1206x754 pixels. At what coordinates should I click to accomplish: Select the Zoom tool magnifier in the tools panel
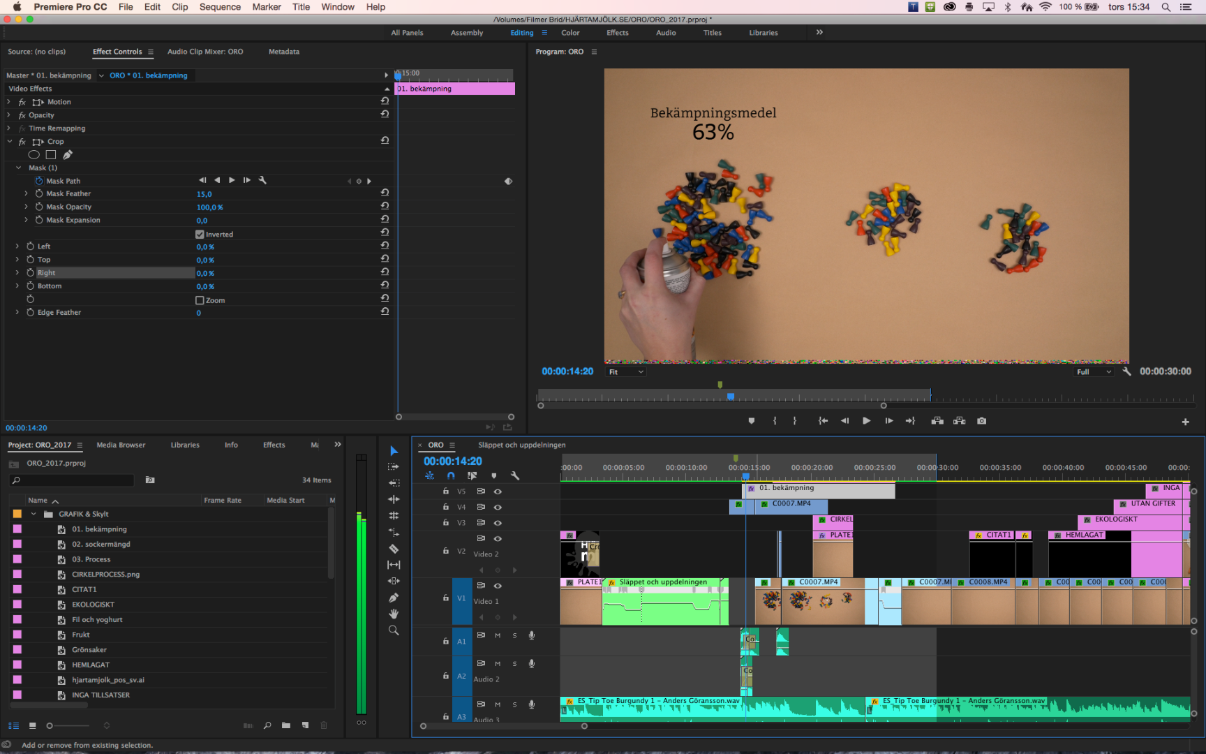[394, 630]
